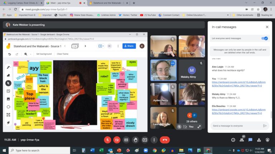The height and width of the screenshot is (154, 275).
Task: Reload the Meet page
Action: tap(15, 9)
